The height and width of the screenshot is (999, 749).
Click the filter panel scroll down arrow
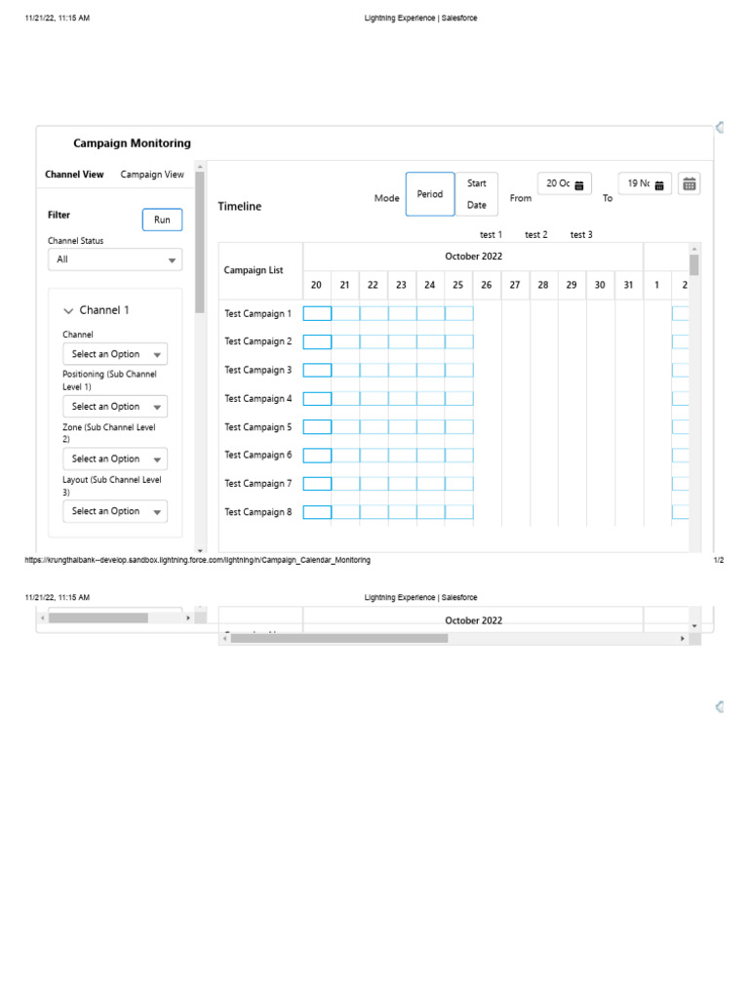(200, 550)
